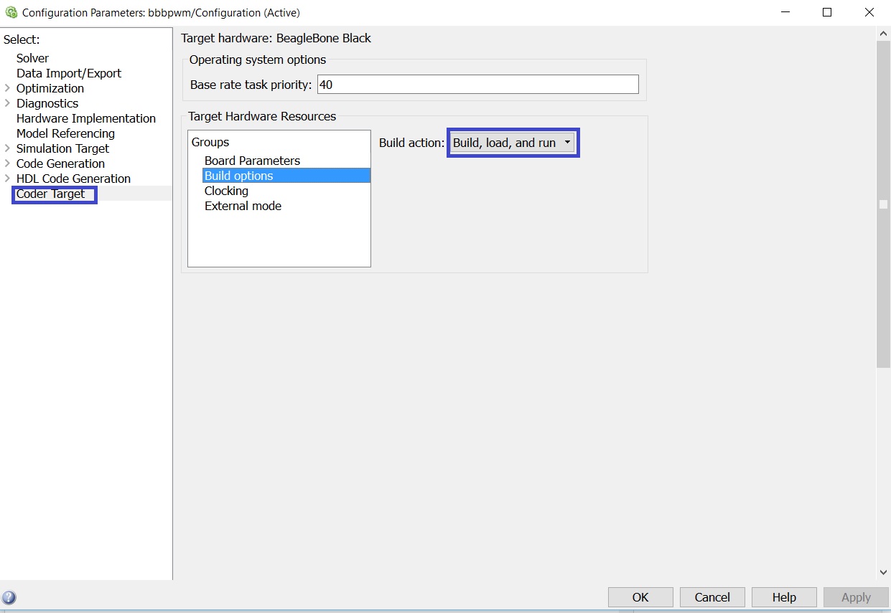The image size is (891, 613).
Task: Click the Base rate task priority field
Action: point(477,85)
